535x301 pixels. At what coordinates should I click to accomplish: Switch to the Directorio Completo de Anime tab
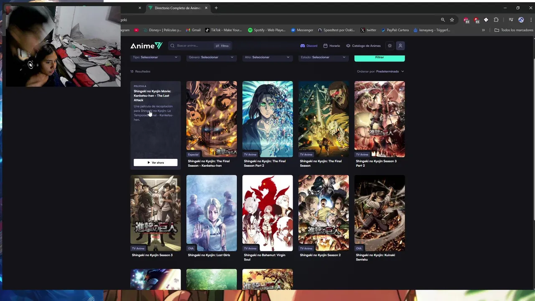click(x=177, y=8)
